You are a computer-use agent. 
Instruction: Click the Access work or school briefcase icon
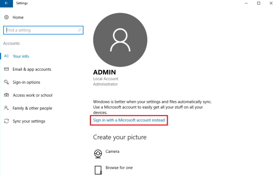point(7,95)
